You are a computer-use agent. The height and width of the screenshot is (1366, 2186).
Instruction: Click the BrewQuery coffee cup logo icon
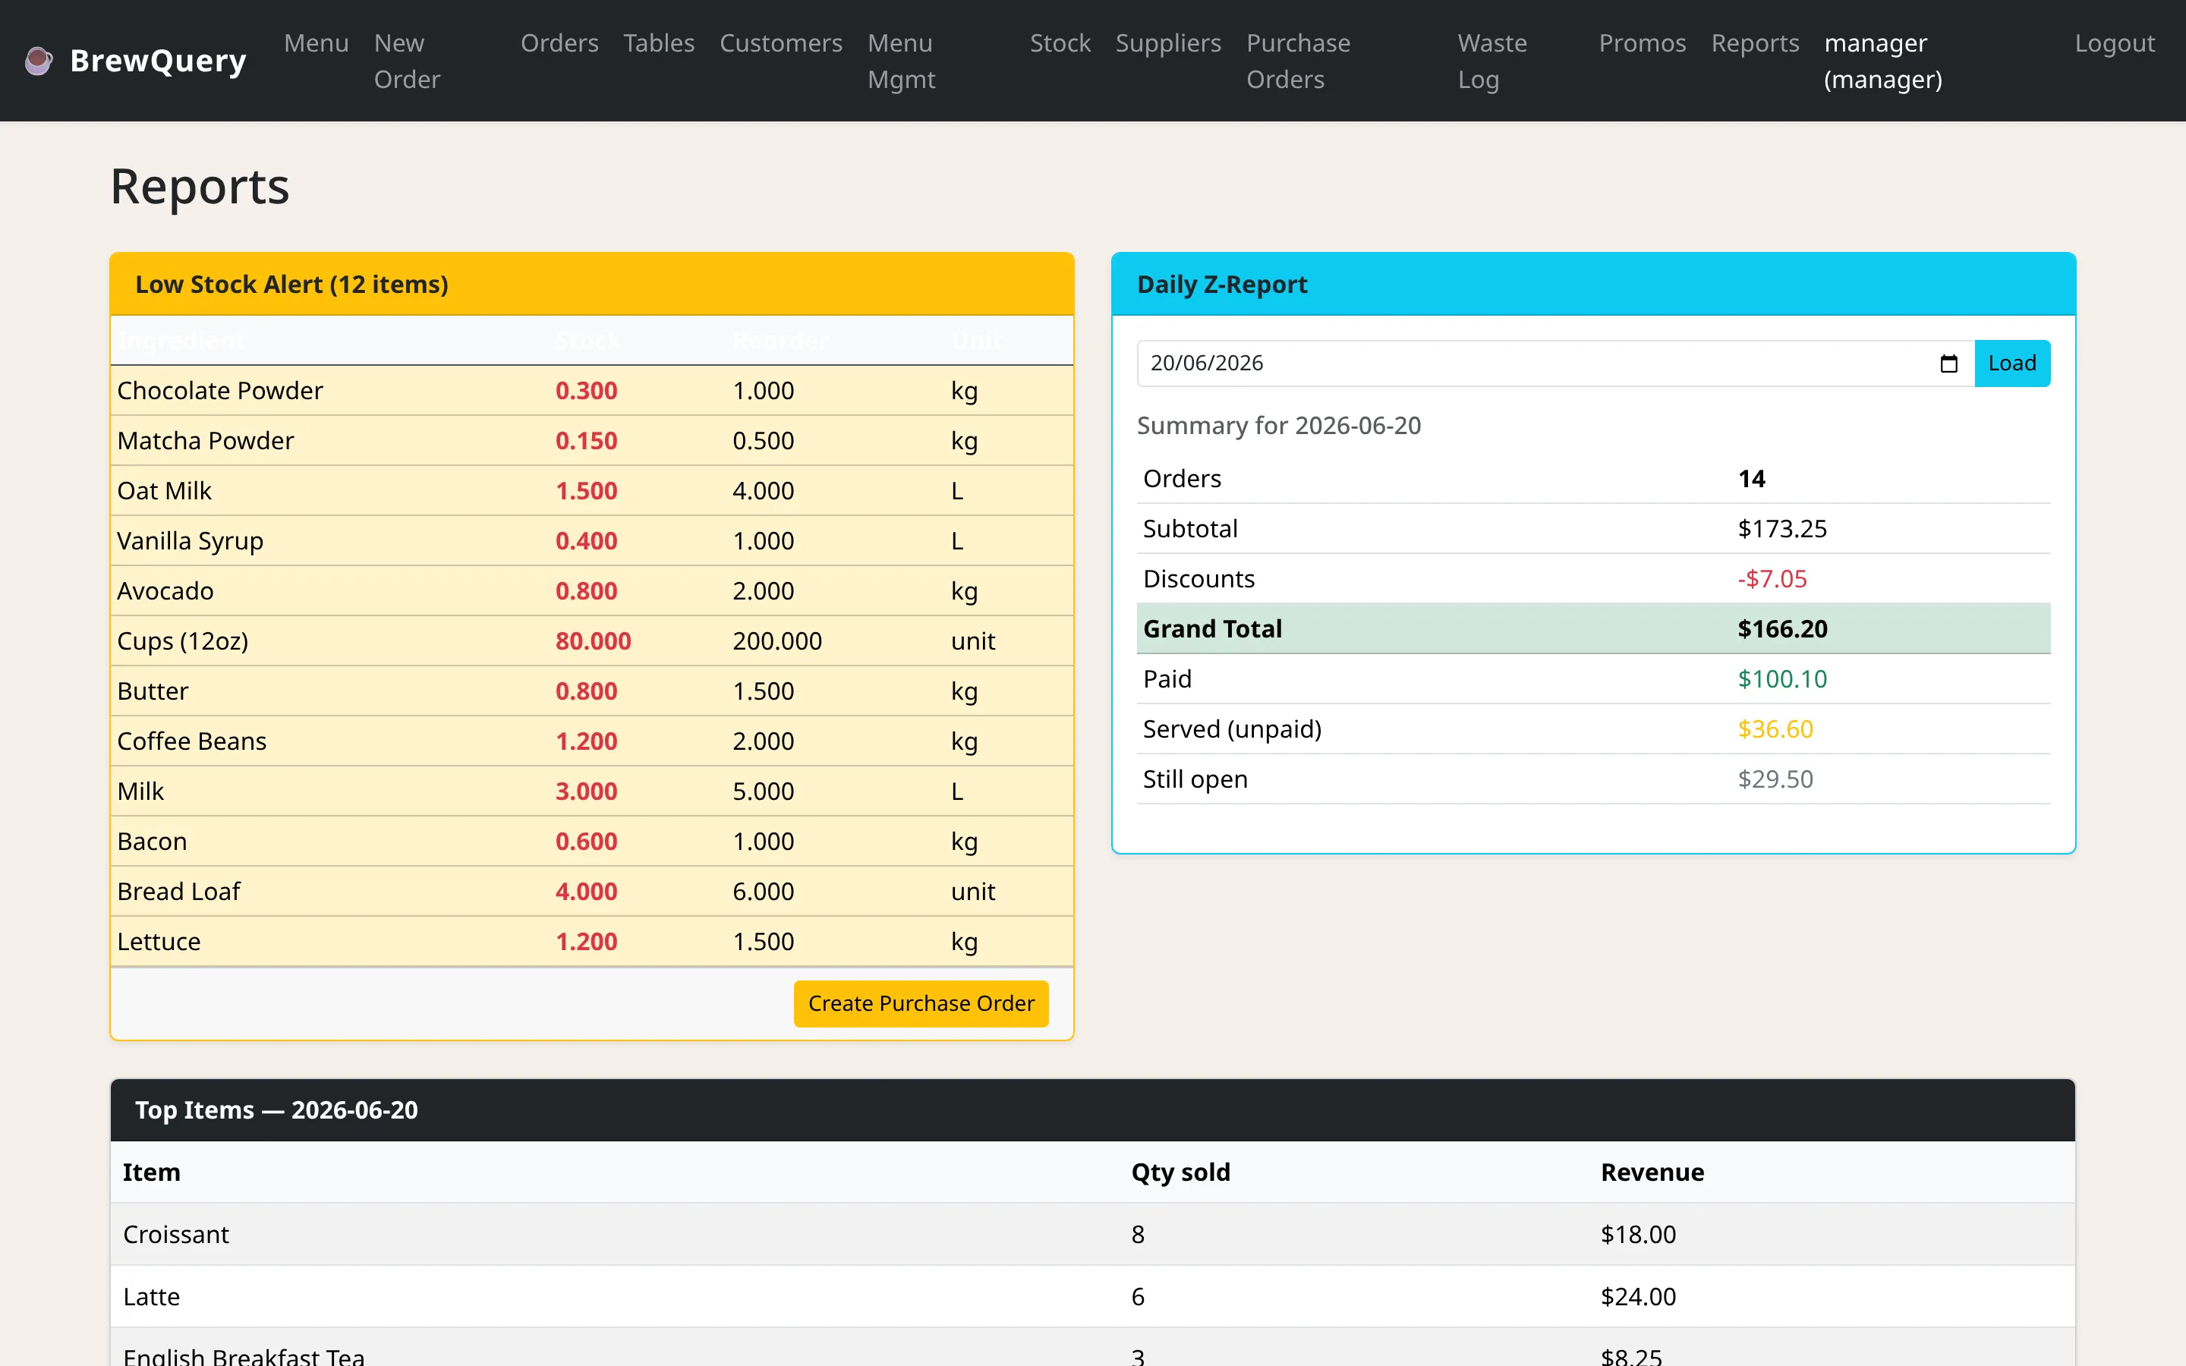38,61
